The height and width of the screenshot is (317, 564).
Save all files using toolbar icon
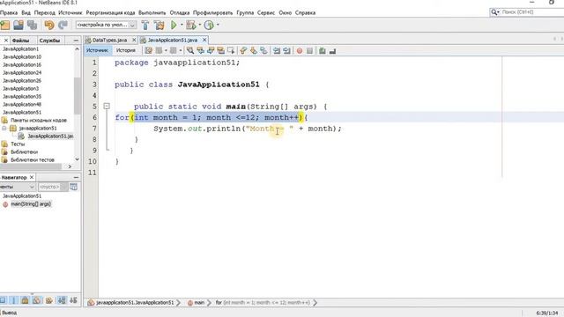[x=32, y=25]
